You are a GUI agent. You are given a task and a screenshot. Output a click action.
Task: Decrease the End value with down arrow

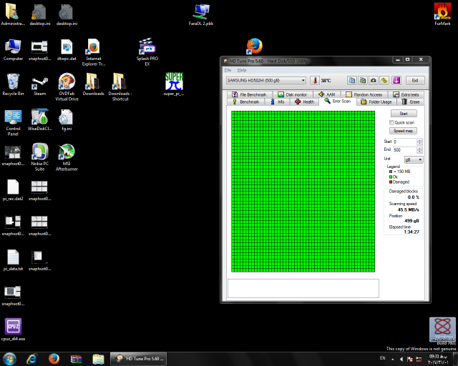click(419, 151)
